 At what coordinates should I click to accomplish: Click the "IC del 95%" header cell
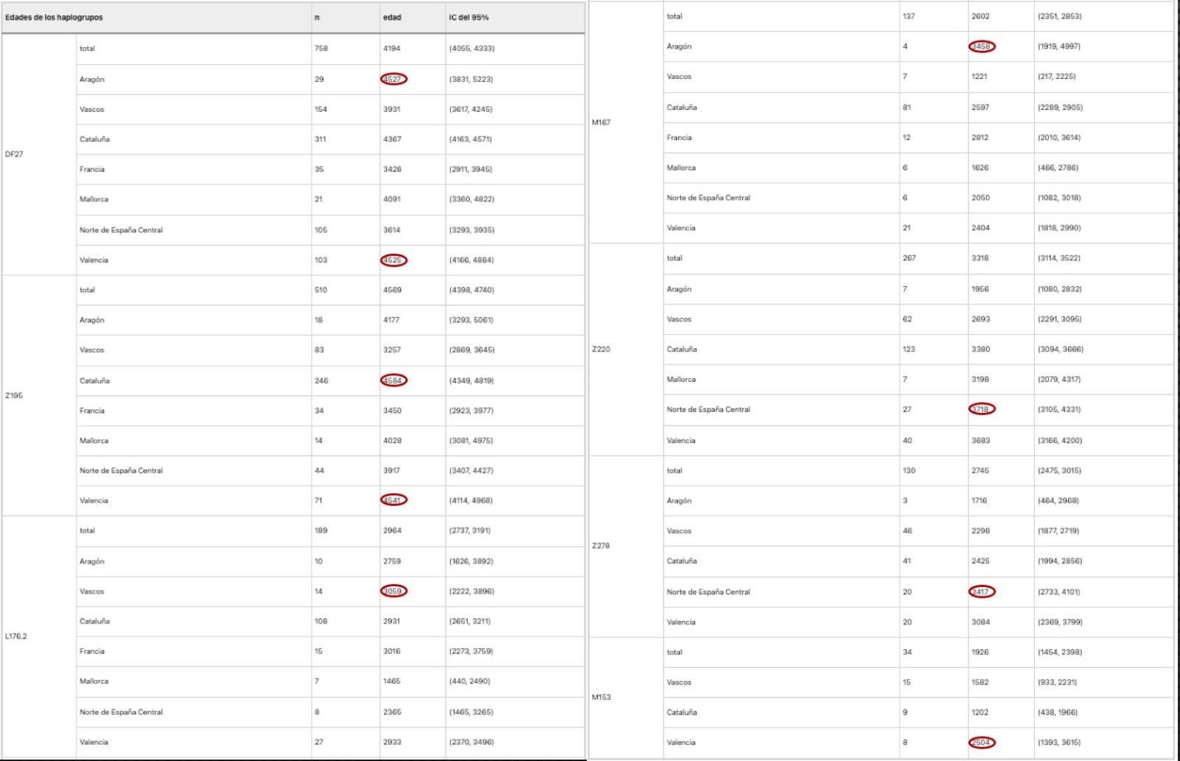pos(469,18)
